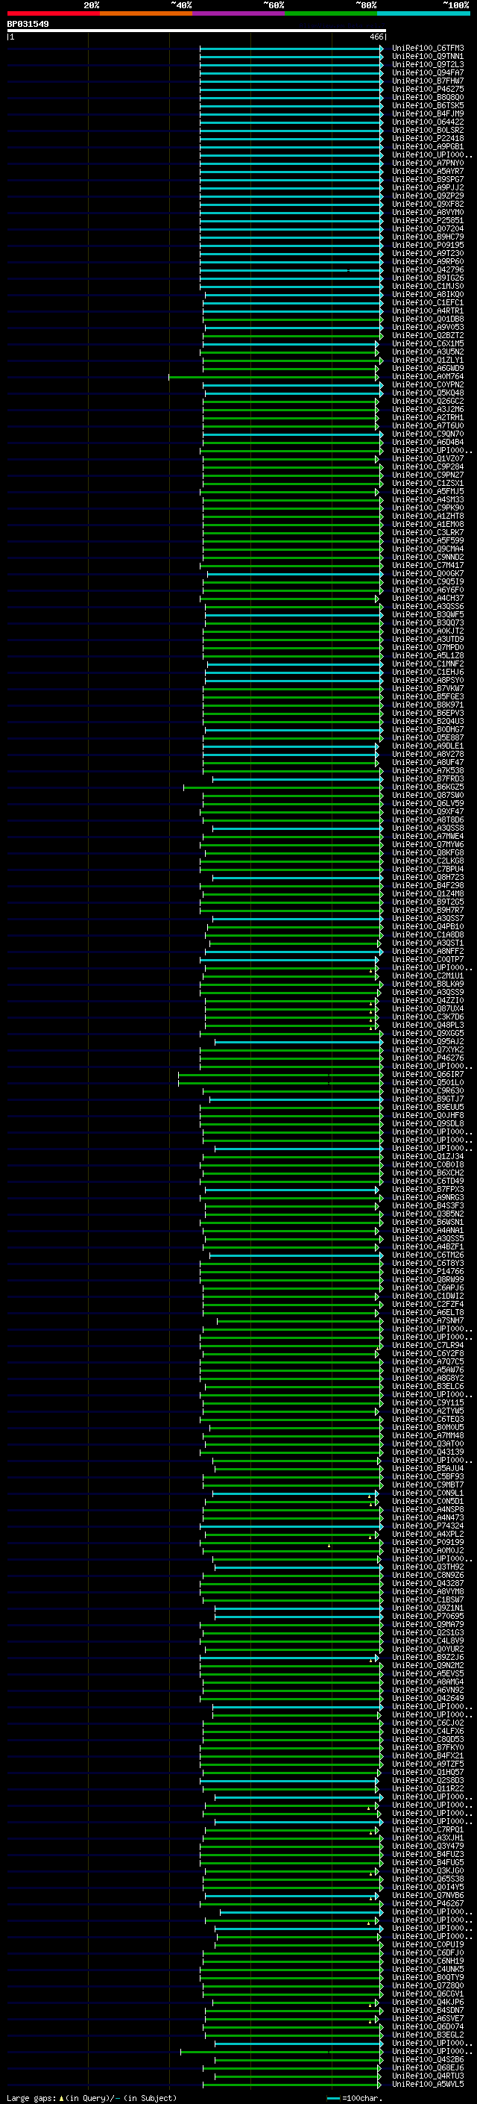Select the UniRef100_B9SPG7 label
477x2104 pixels.
(x=427, y=180)
